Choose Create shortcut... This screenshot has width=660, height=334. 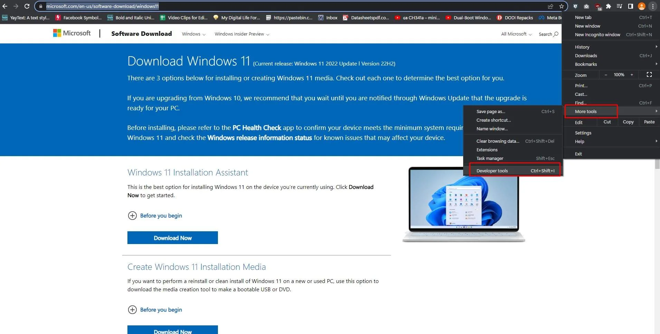coord(513,120)
